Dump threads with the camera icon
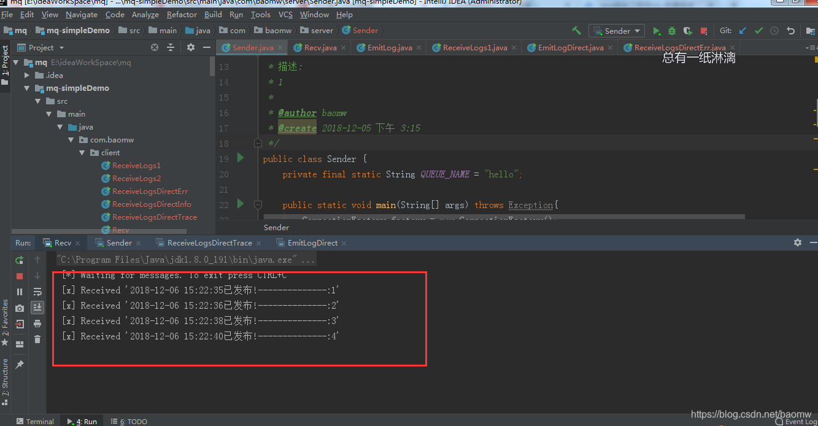 click(20, 308)
